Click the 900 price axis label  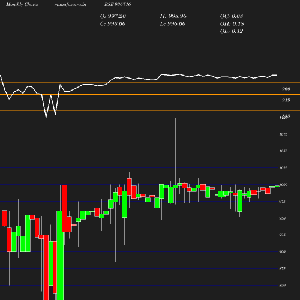pos(282,251)
